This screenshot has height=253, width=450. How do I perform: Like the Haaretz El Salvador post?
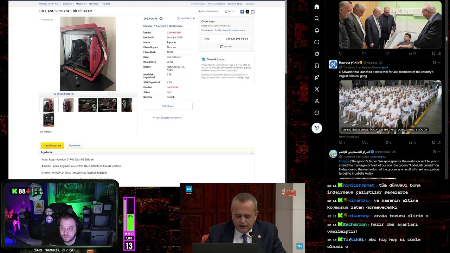tap(387, 143)
